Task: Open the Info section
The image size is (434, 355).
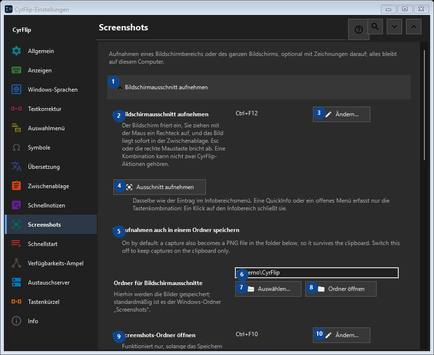Action: (x=51, y=321)
